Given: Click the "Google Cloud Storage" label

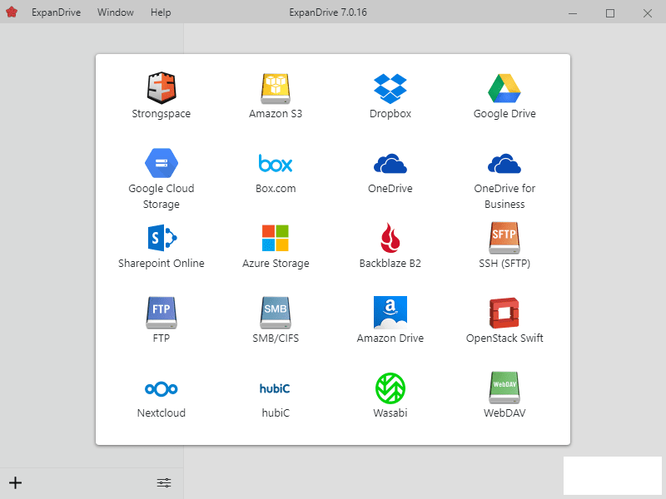Looking at the screenshot, I should [162, 196].
